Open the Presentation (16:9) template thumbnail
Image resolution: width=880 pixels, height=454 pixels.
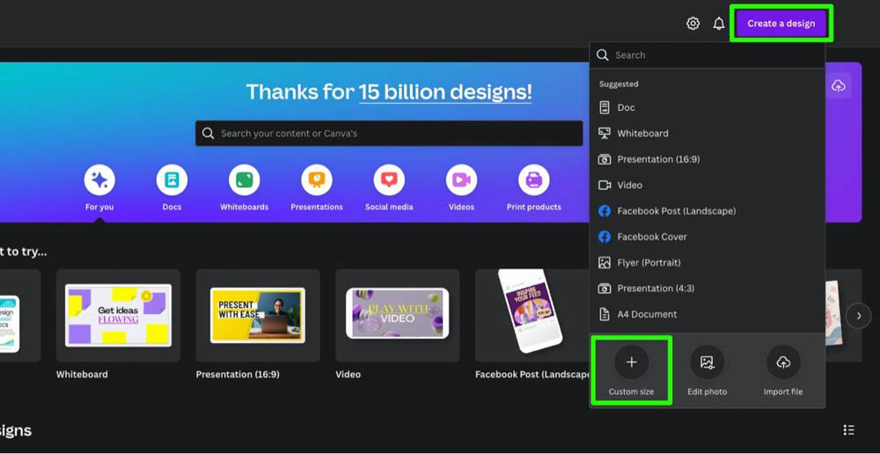pyautogui.click(x=258, y=315)
